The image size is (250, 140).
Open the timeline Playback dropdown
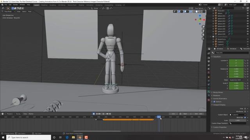click(11, 114)
